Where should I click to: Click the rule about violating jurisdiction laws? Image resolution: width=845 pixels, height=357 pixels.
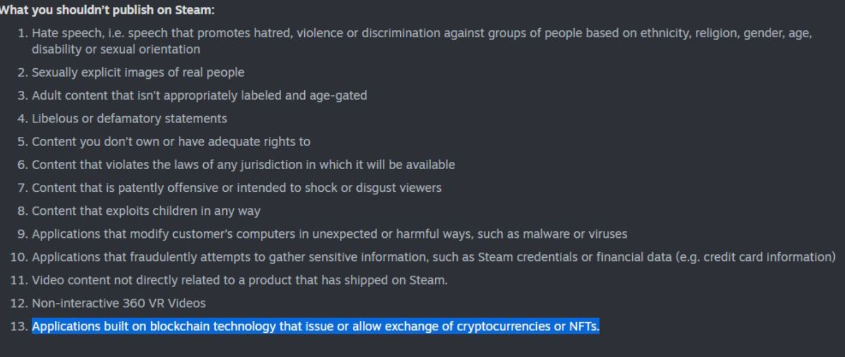click(x=243, y=165)
